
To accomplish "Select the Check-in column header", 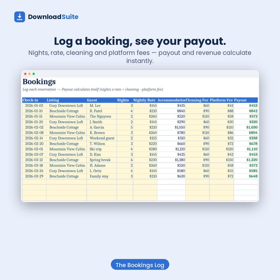I will point(34,100).
